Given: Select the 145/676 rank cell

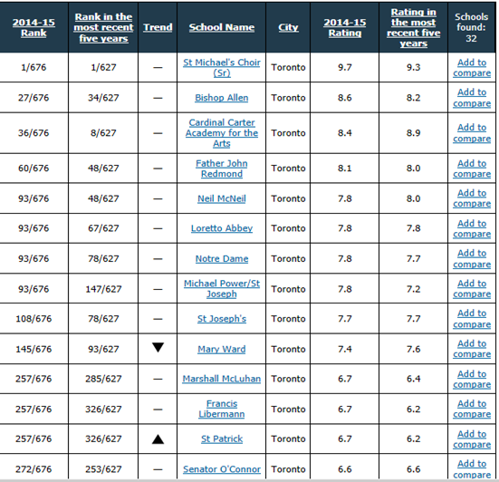Looking at the screenshot, I should (34, 349).
